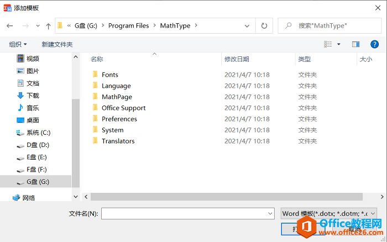Go back with the left arrow button
Viewport: 387px width, 242px height.
[x=9, y=25]
